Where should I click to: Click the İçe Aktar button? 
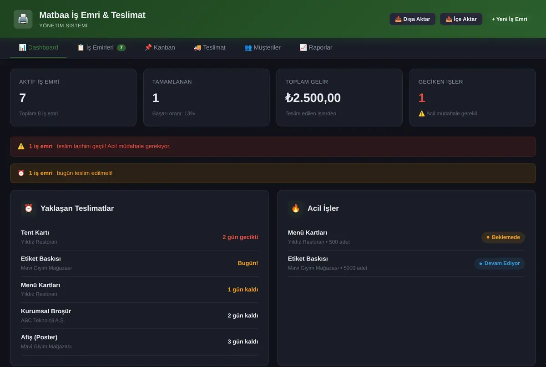[x=461, y=19]
